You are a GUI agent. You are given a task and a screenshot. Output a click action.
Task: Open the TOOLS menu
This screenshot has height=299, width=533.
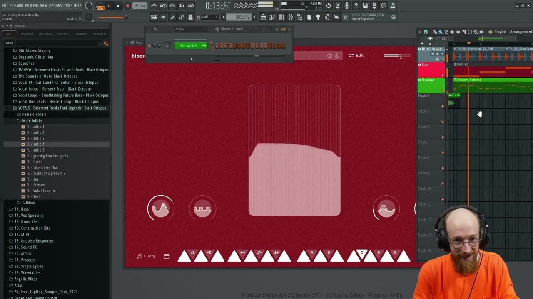(x=67, y=6)
